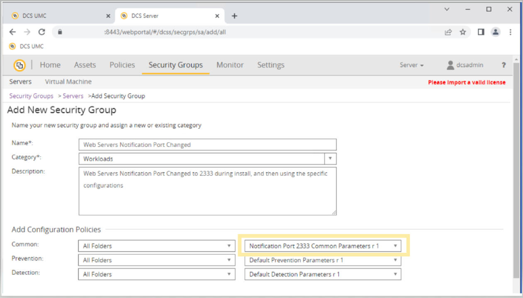The width and height of the screenshot is (523, 298).
Task: Open the Notification Port 2333 Common Parameters dropdown
Action: click(x=323, y=246)
